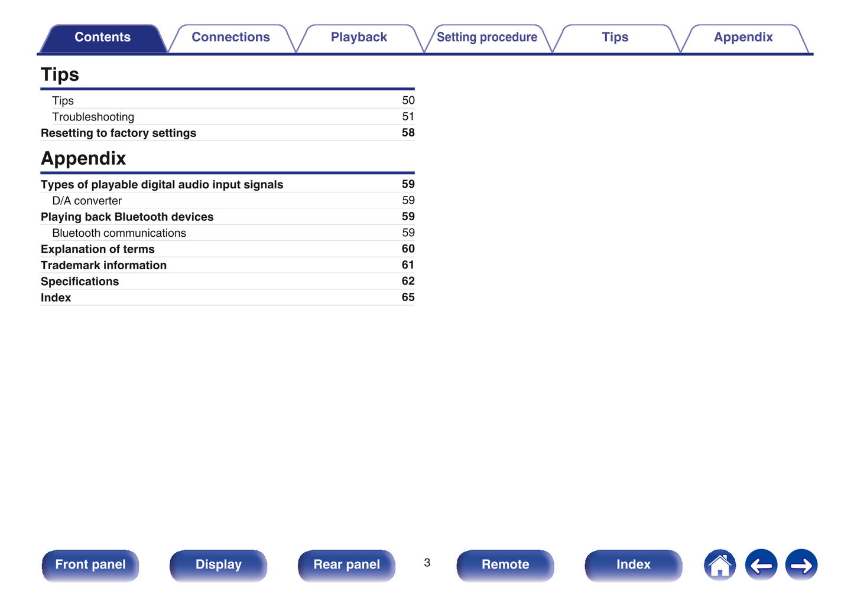Click the Remote button
854x601 pixels.
point(505,564)
